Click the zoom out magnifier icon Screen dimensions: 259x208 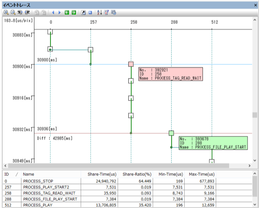coord(13,12)
